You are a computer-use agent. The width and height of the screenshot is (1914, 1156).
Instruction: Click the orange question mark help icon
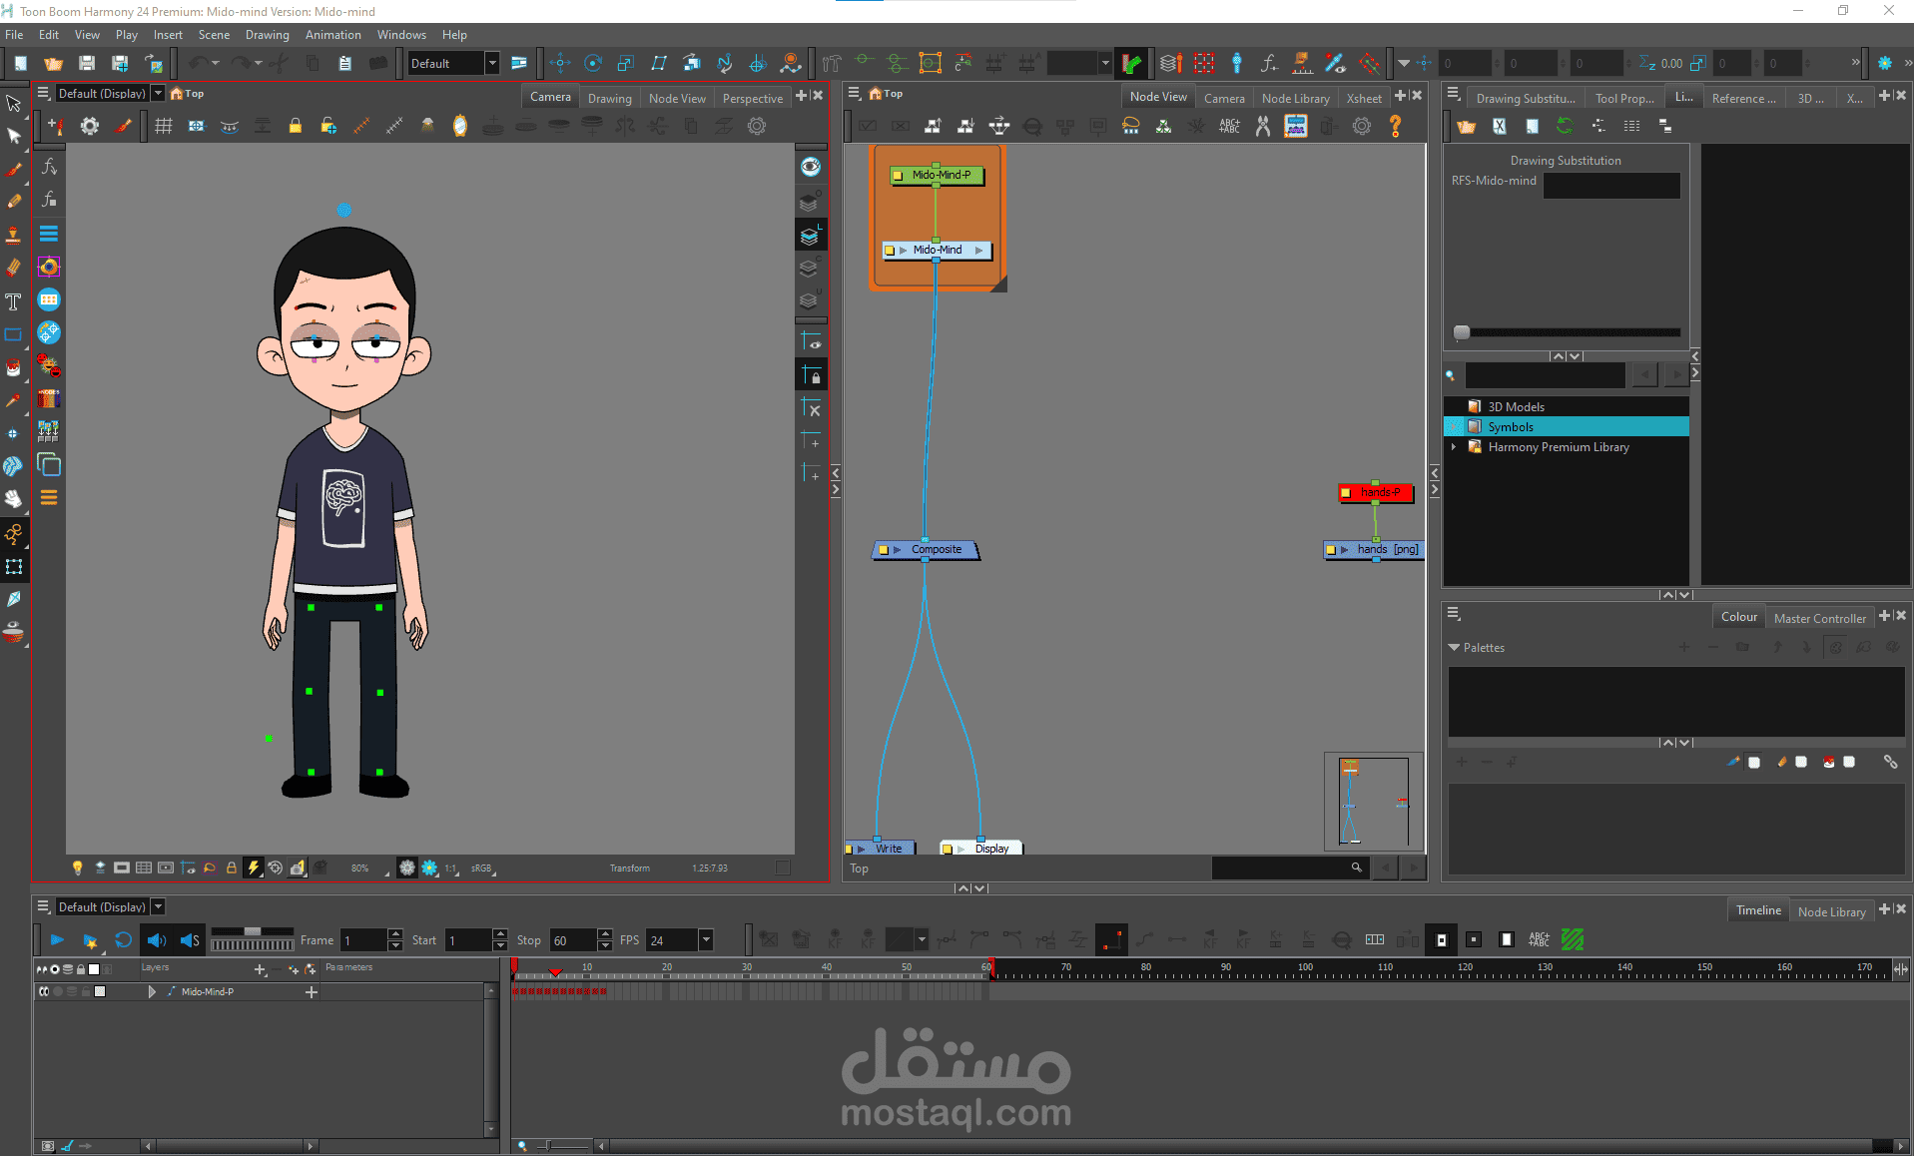coord(1396,126)
